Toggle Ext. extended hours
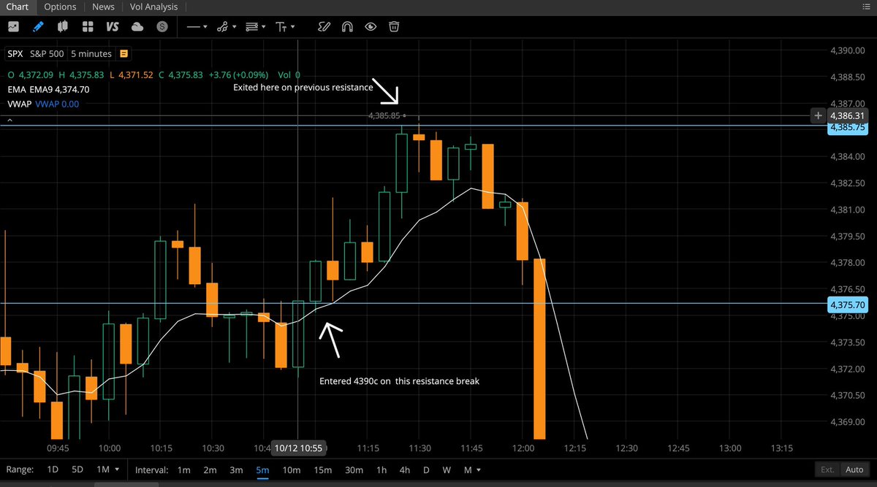Screen dimensions: 877x487 click(x=828, y=469)
